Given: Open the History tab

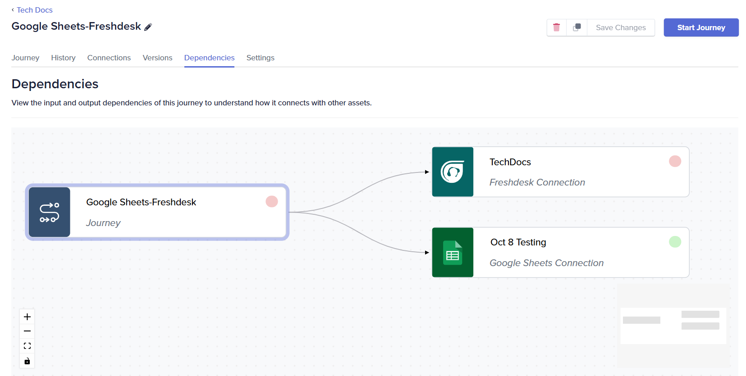Looking at the screenshot, I should 63,58.
